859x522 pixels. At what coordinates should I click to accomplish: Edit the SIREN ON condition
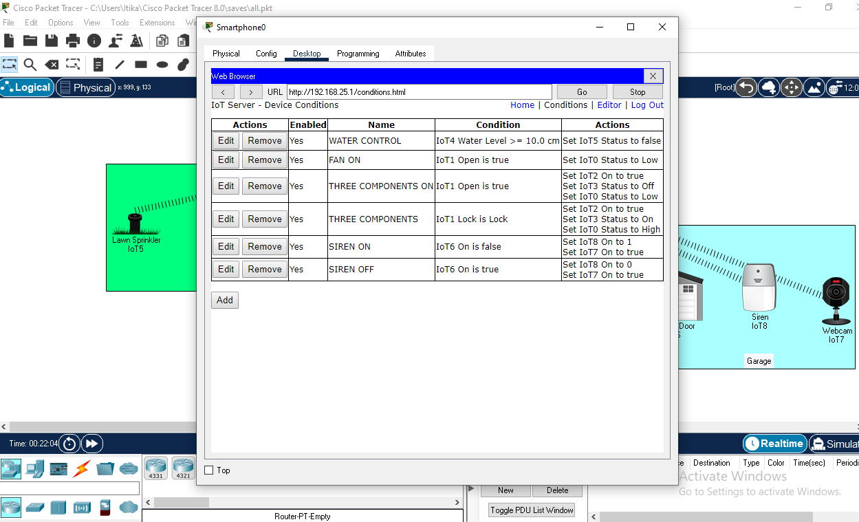coord(226,246)
